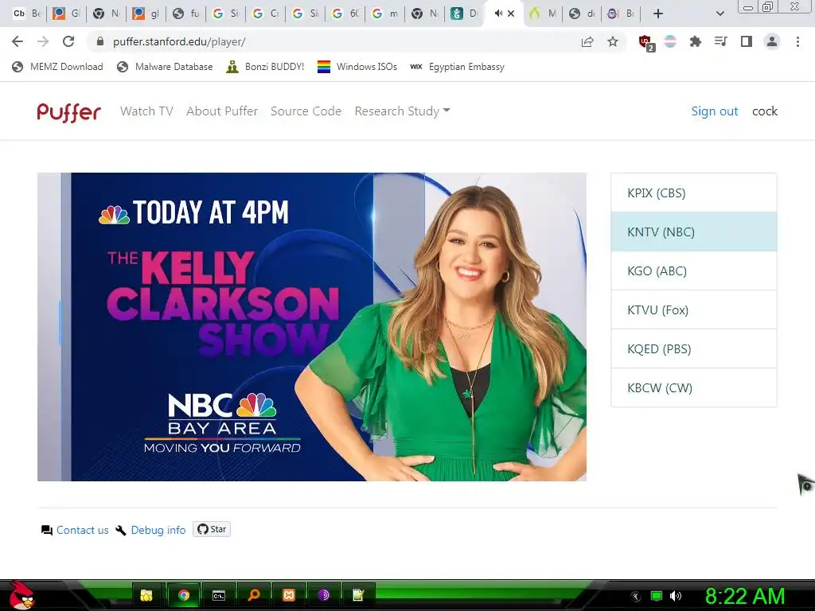Select the KGO (ABC) channel
The height and width of the screenshot is (611, 815).
(x=694, y=270)
